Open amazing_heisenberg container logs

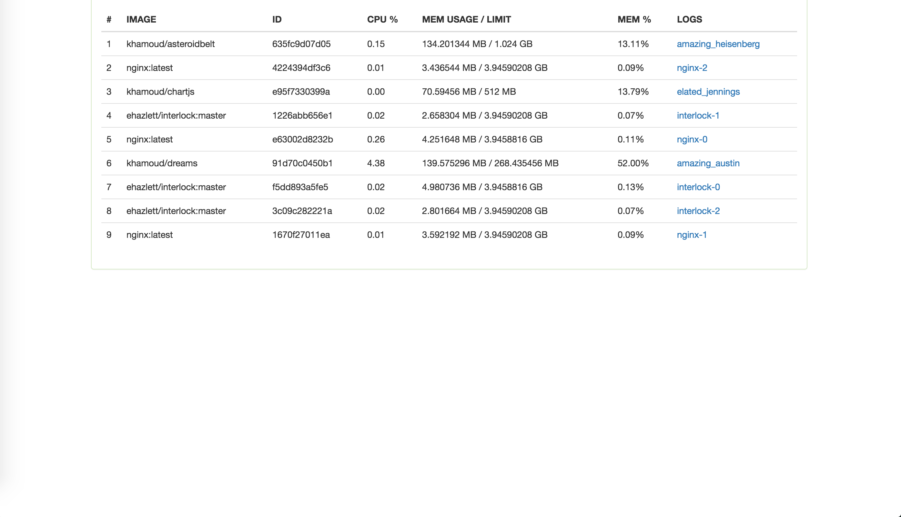718,44
